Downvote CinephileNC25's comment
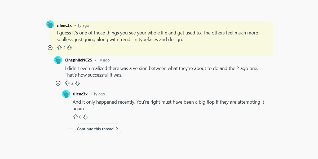This screenshot has width=318, height=159. pyautogui.click(x=77, y=83)
